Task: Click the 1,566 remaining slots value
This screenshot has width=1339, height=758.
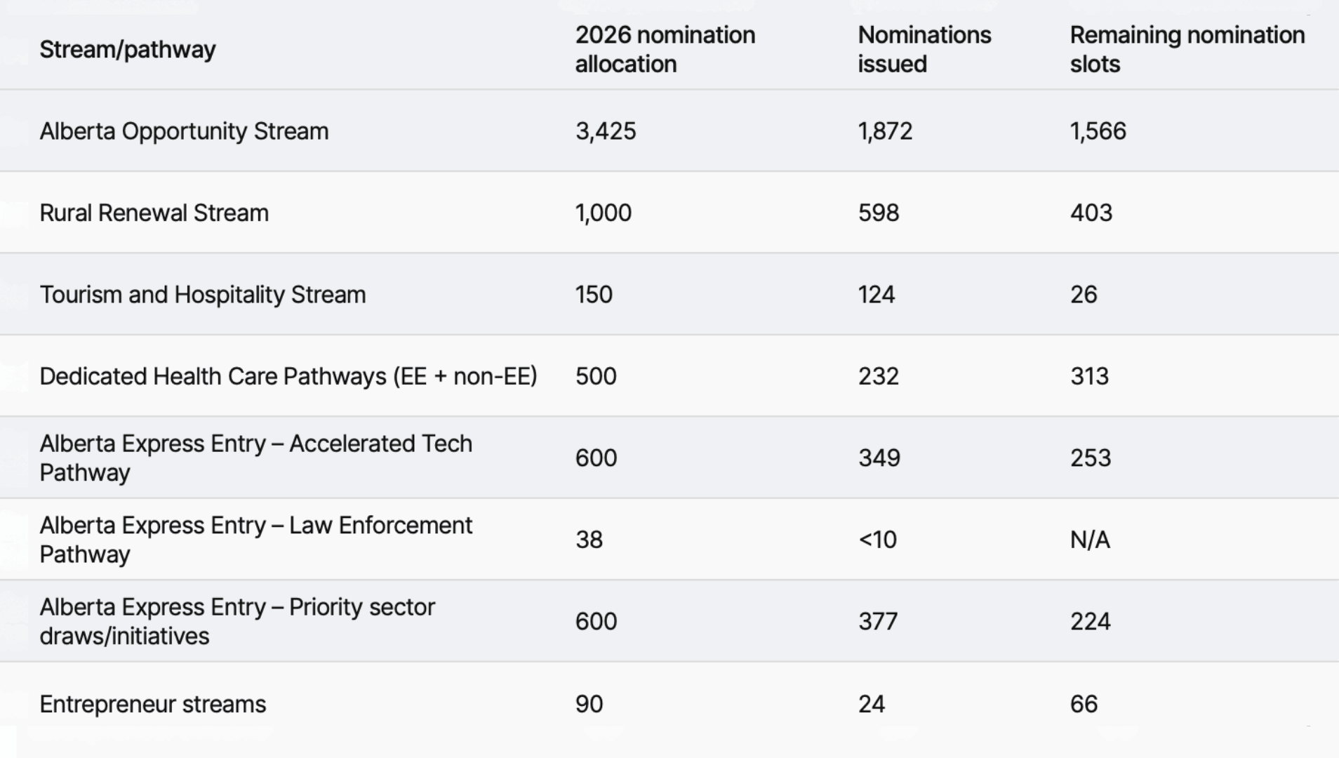Action: 1098,131
